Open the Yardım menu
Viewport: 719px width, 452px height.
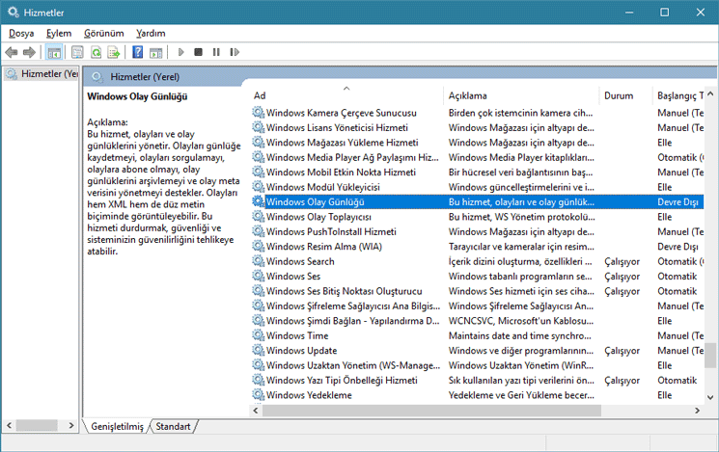point(151,34)
